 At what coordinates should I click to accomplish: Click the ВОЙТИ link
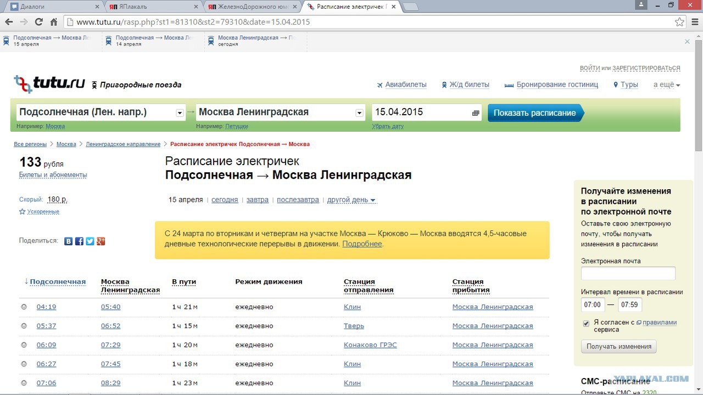tap(590, 68)
